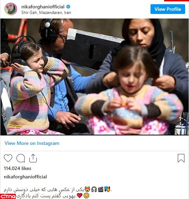Share the post using the upload arrow icon
This screenshot has height=199, width=189.
click(x=33, y=158)
